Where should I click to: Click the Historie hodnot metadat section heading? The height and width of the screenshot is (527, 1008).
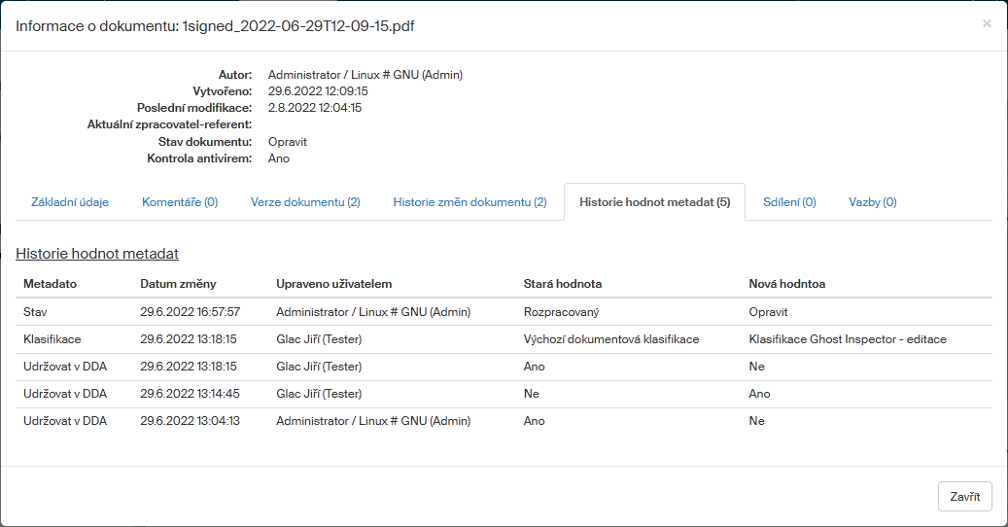(x=97, y=254)
